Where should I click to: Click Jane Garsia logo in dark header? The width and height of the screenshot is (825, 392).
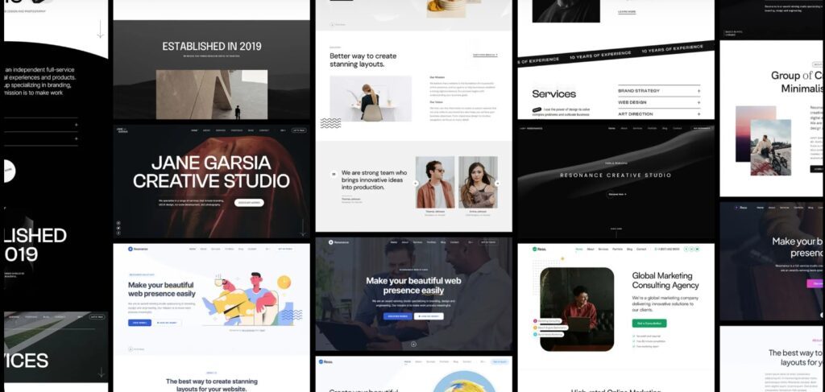tap(122, 130)
